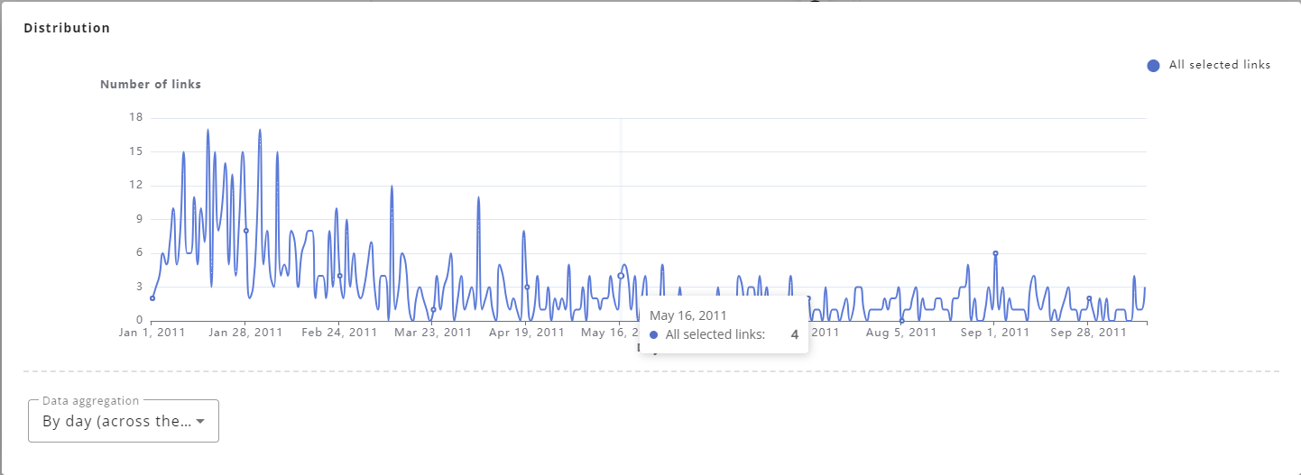
Task: Click the small blue dot inside the tooltip
Action: 654,335
